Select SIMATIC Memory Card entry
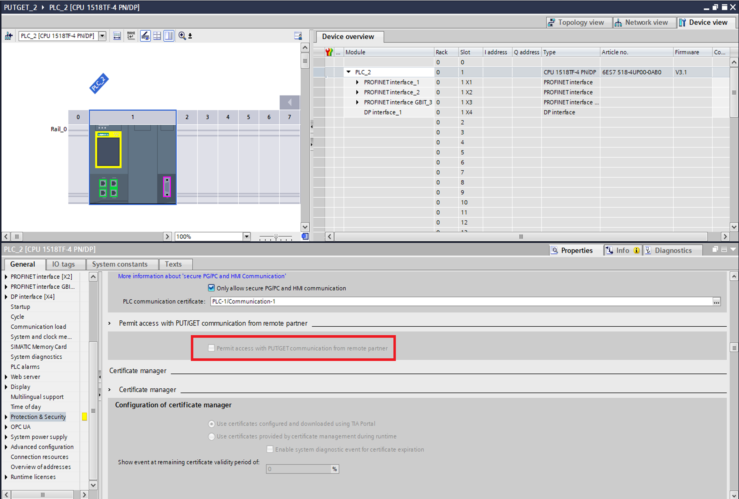739x499 pixels. pyautogui.click(x=39, y=347)
